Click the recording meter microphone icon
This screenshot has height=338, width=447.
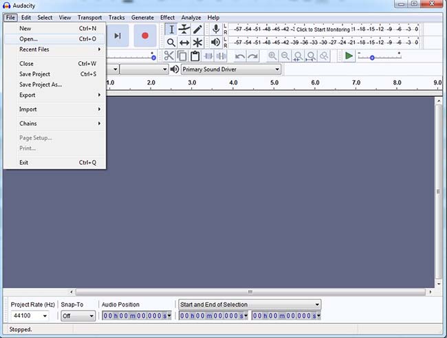tap(216, 29)
